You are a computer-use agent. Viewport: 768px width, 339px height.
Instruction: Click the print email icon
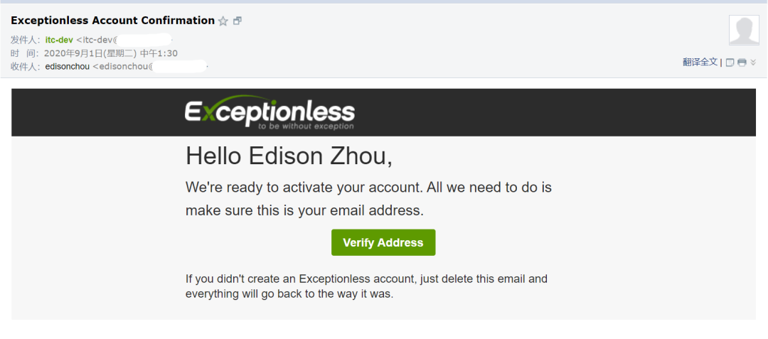[x=742, y=63]
